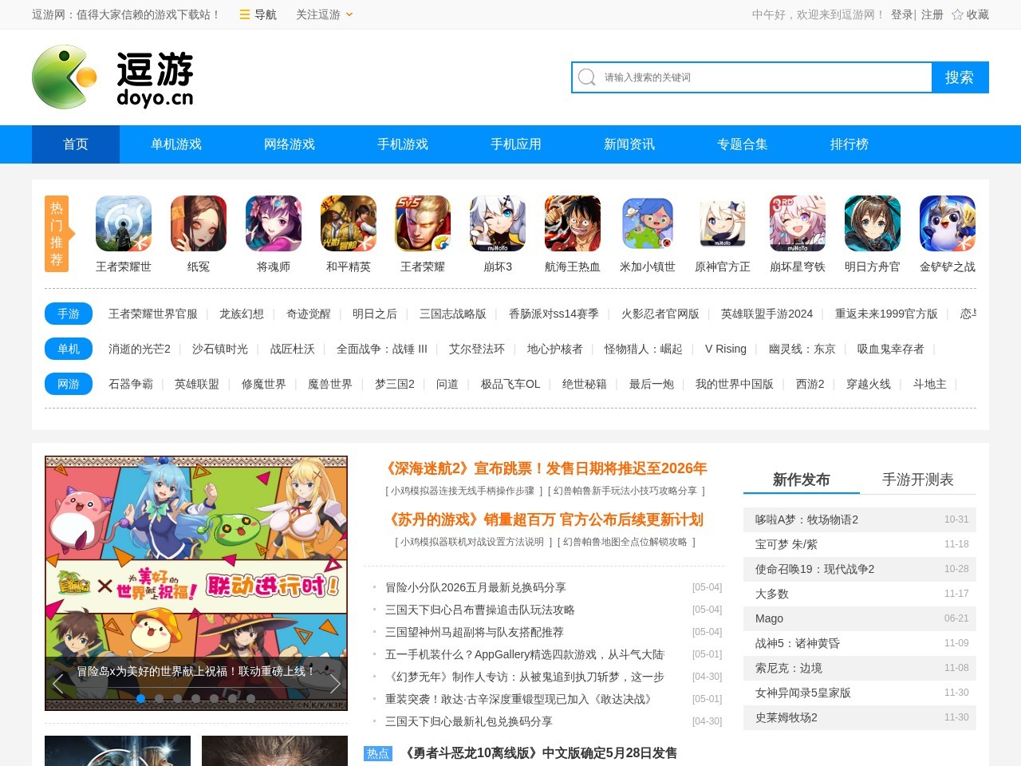Open 宝可梦 朱/紫 entry

click(860, 544)
